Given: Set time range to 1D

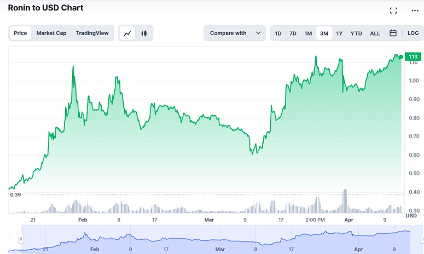Looking at the screenshot, I should tap(278, 33).
